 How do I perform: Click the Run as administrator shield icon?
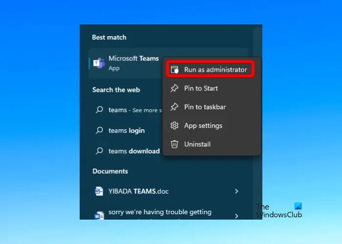point(174,70)
